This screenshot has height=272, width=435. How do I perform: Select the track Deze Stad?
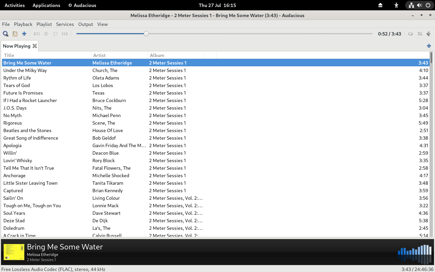coord(216,220)
